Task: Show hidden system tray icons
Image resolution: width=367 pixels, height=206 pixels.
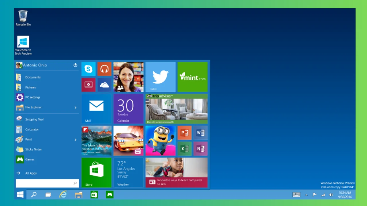Action: pos(306,195)
